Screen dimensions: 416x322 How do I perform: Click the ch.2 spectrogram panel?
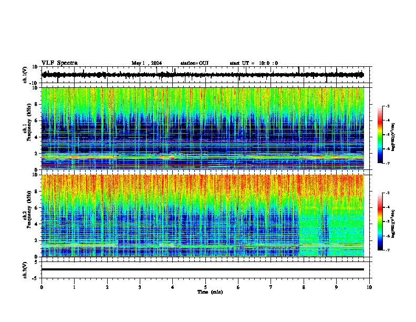click(x=203, y=216)
